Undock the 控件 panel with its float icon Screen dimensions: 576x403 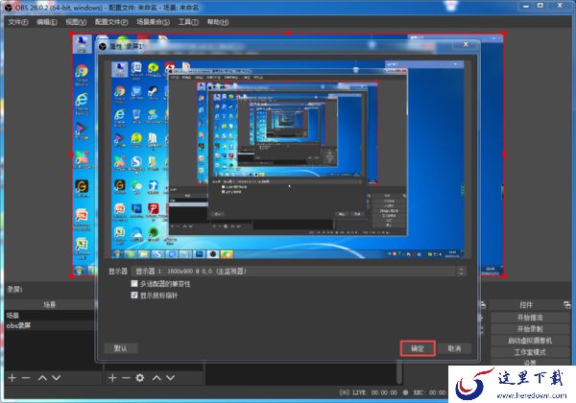point(566,304)
